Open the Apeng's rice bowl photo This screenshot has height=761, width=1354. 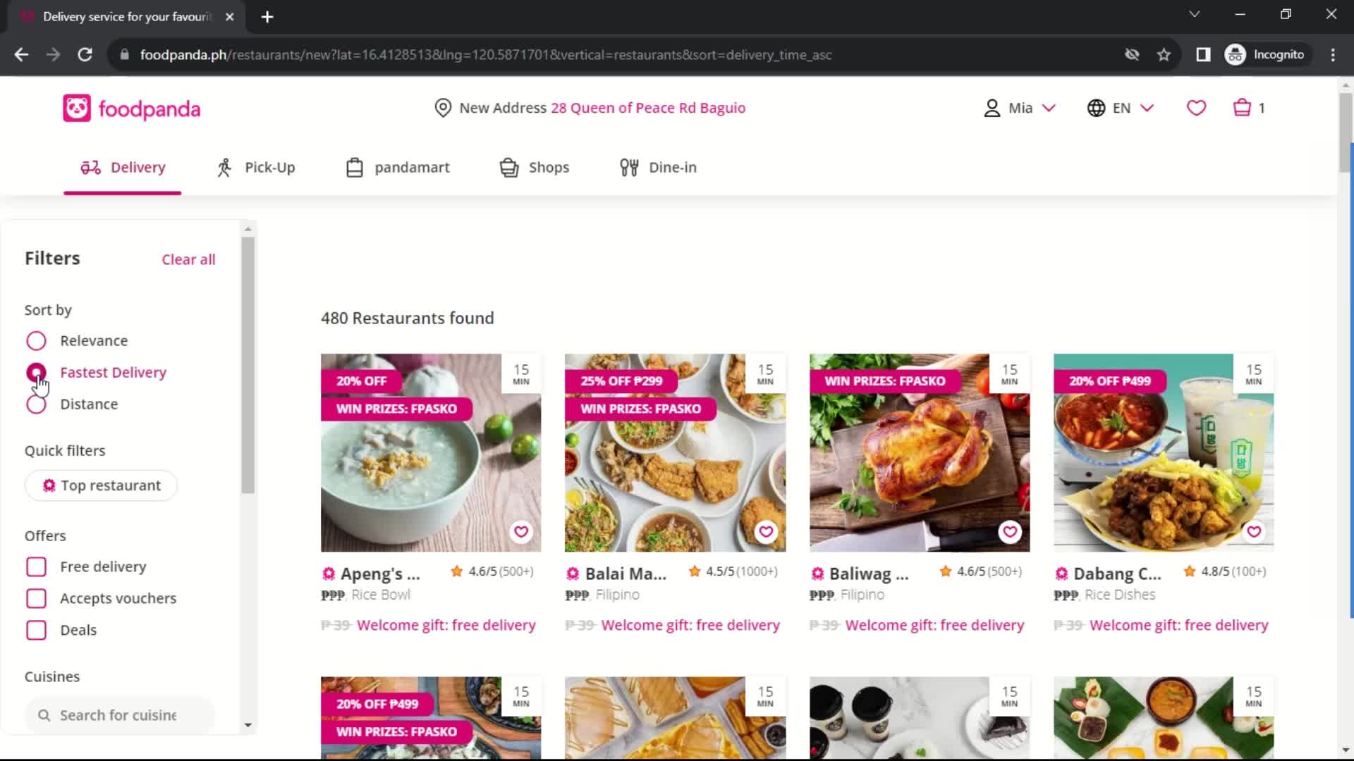pos(431,453)
